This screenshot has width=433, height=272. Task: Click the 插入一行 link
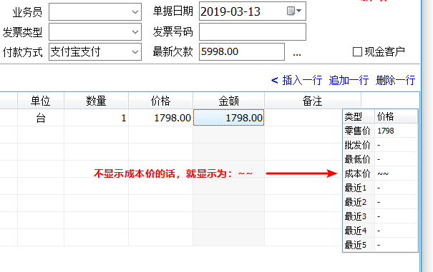click(302, 81)
